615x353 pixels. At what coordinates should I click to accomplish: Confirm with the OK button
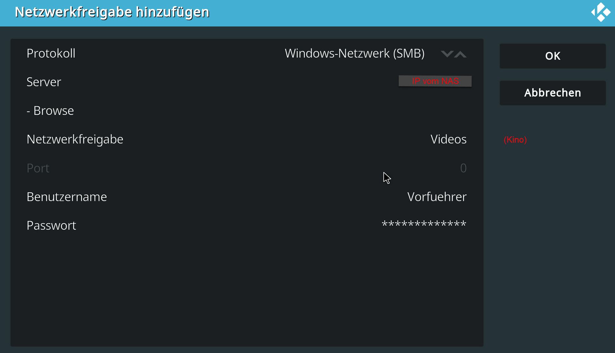553,56
